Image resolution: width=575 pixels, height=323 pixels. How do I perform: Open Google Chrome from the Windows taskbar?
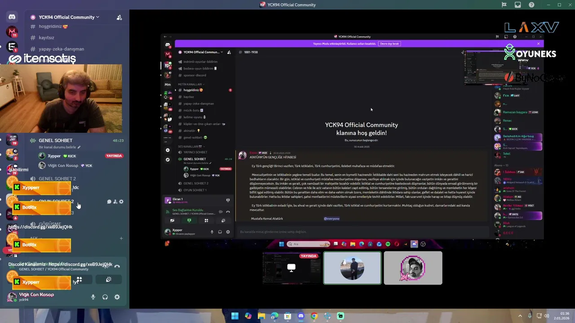pos(314,316)
